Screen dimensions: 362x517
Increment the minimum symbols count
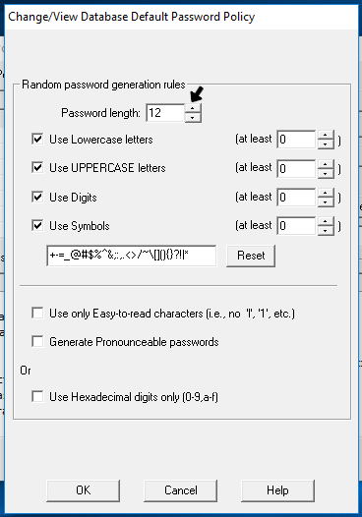click(326, 221)
